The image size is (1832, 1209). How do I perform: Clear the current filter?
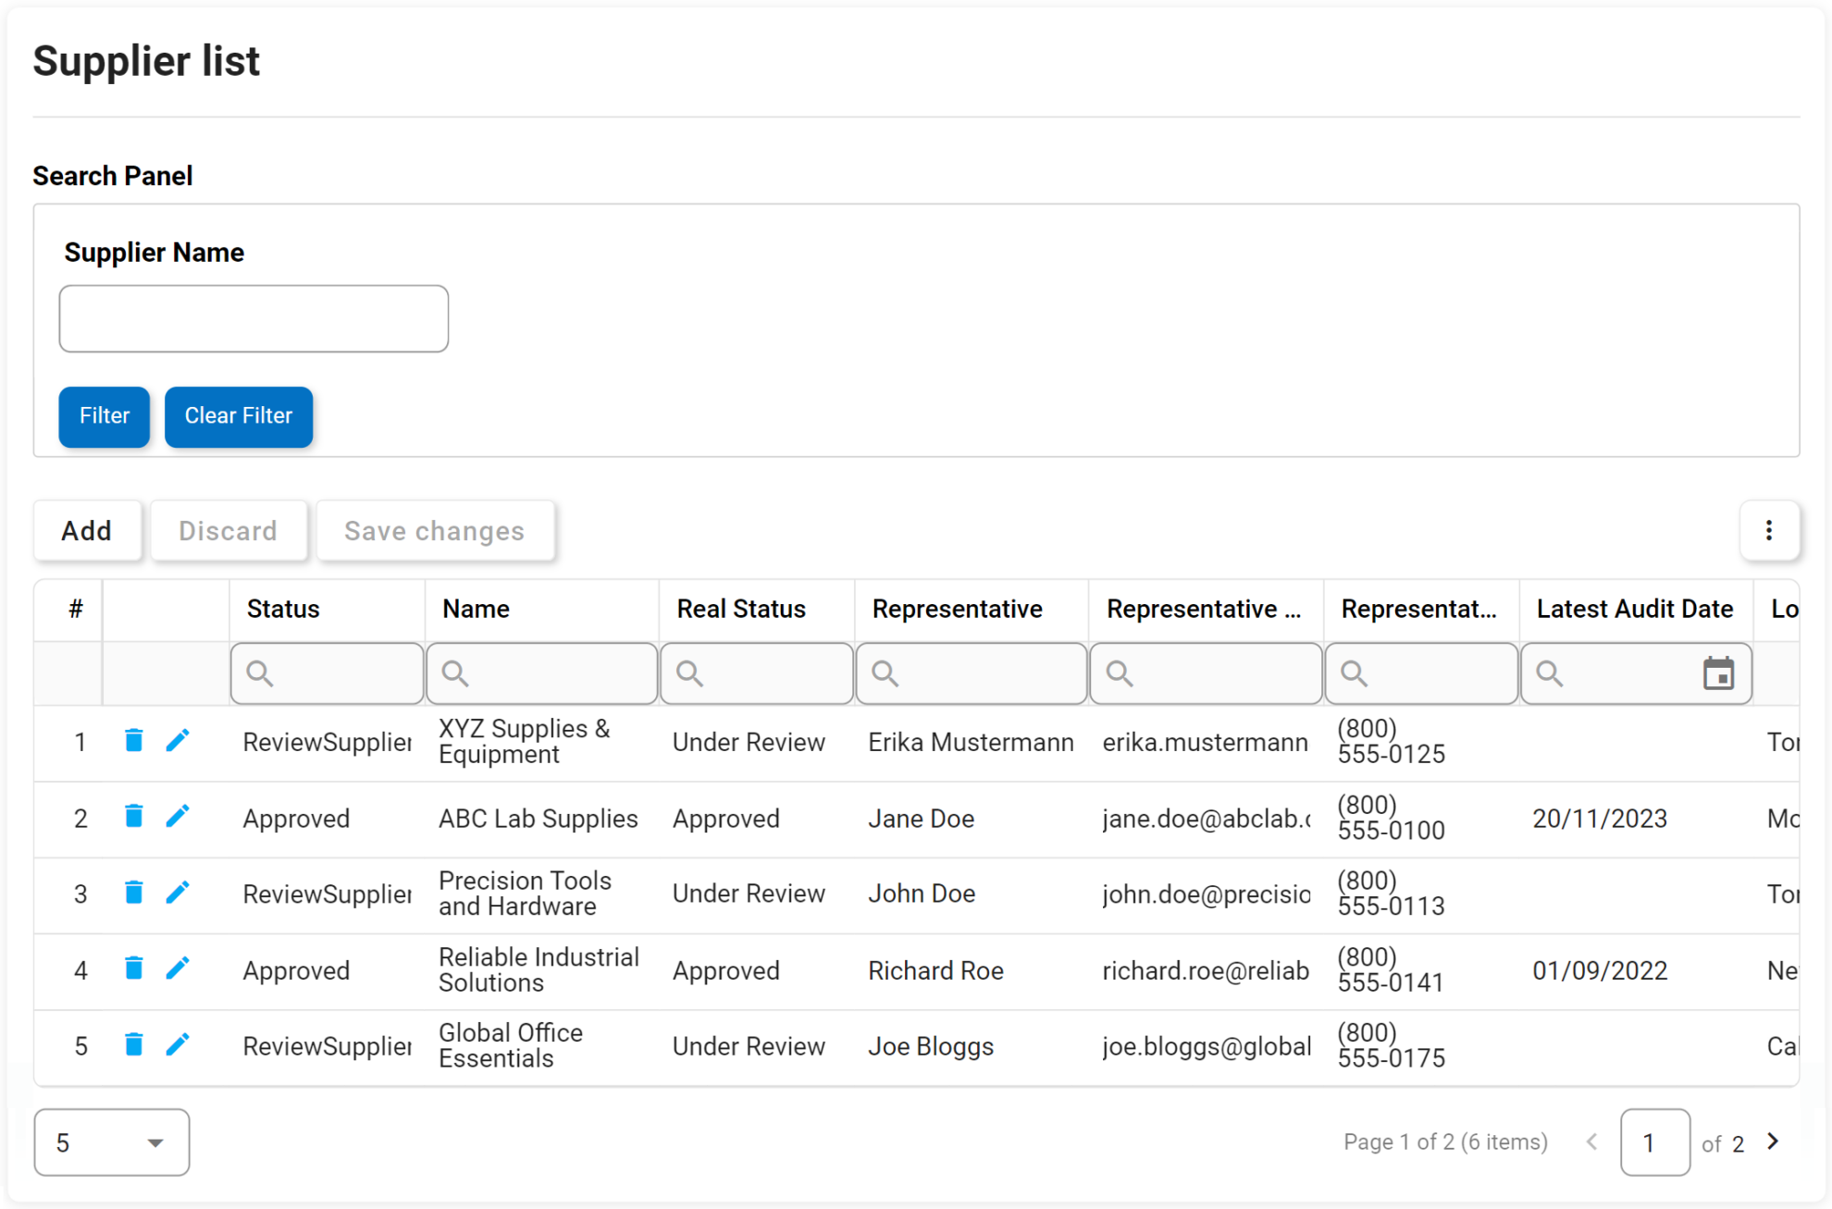pos(238,416)
